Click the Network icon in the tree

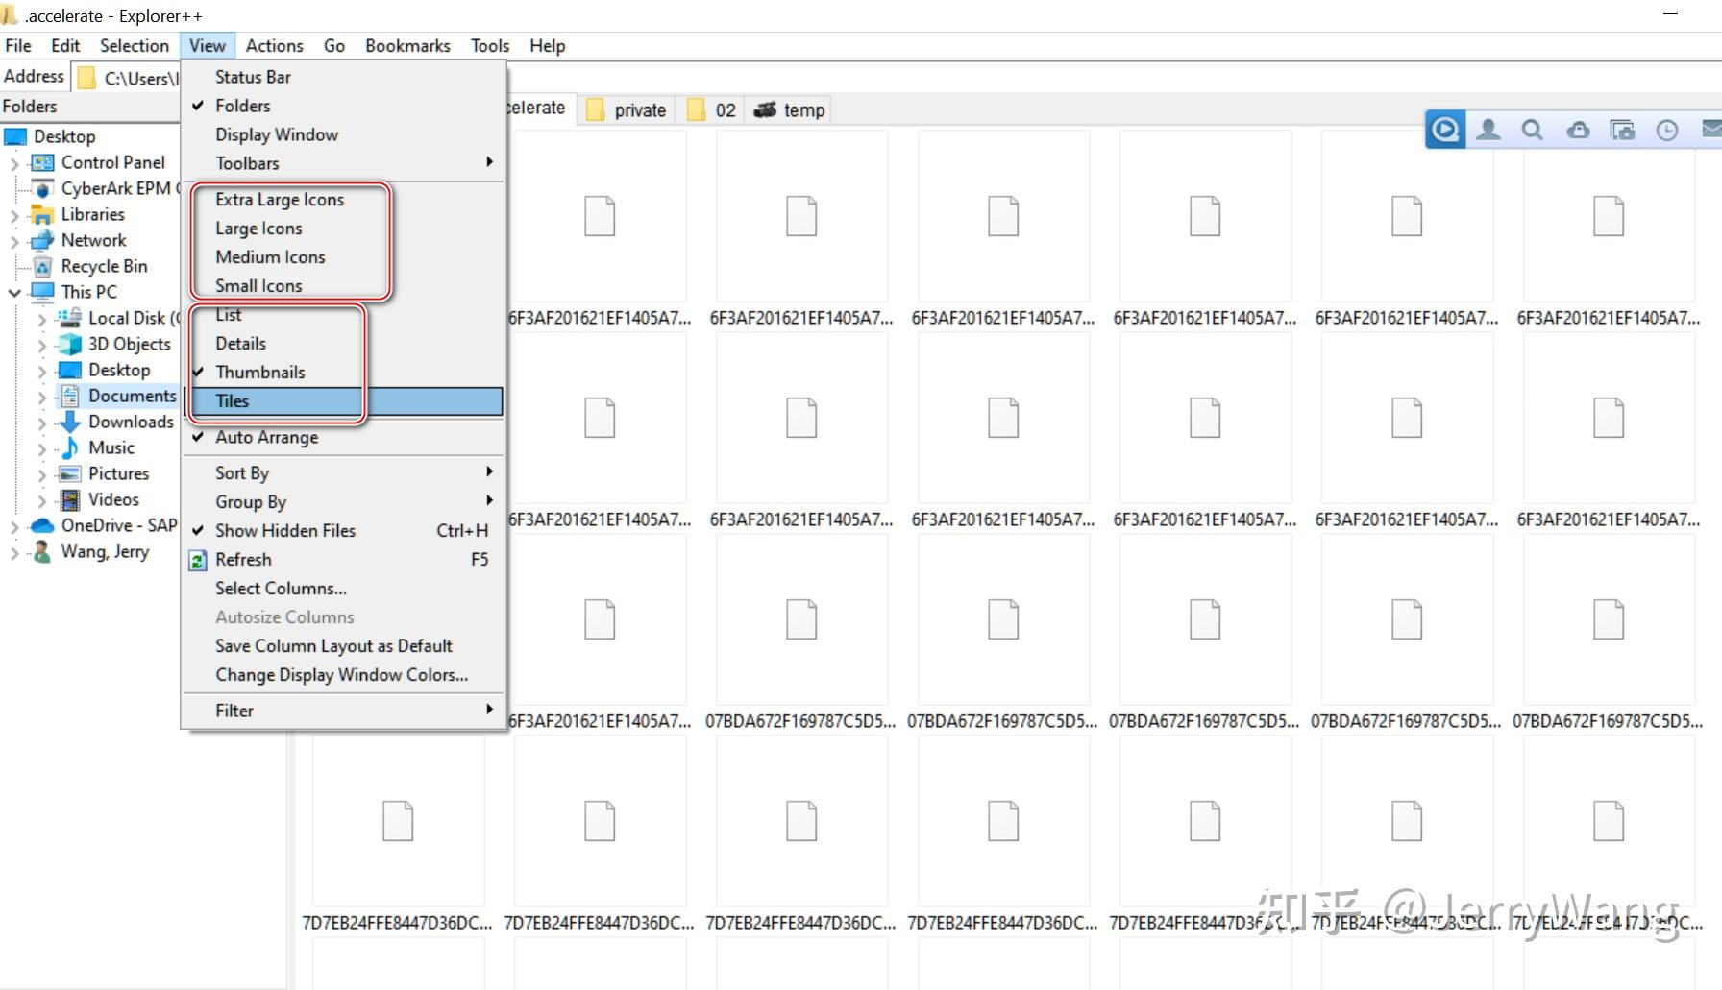tap(43, 240)
